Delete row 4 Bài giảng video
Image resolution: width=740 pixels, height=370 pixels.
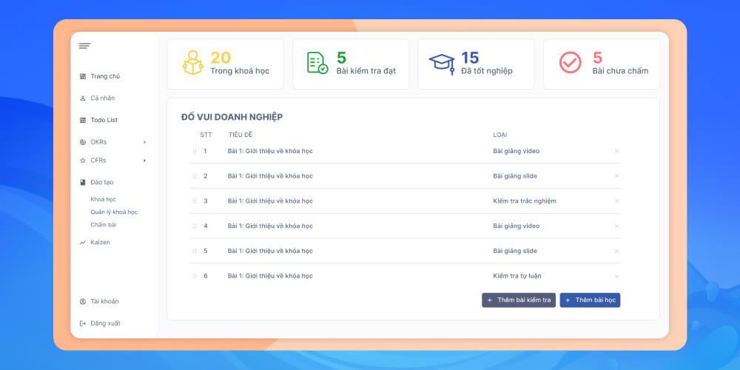pos(616,226)
